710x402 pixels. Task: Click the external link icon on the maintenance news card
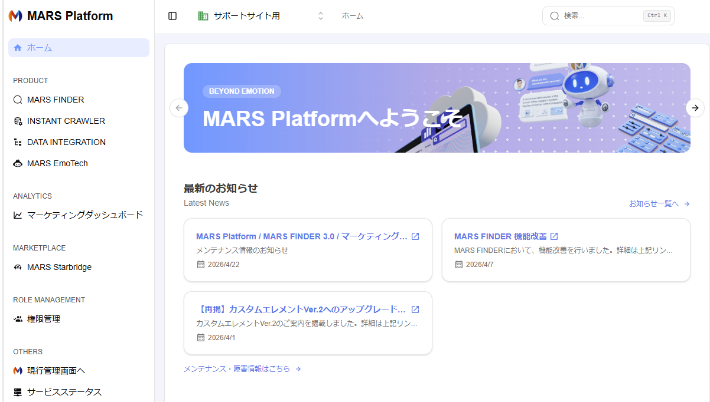[415, 236]
